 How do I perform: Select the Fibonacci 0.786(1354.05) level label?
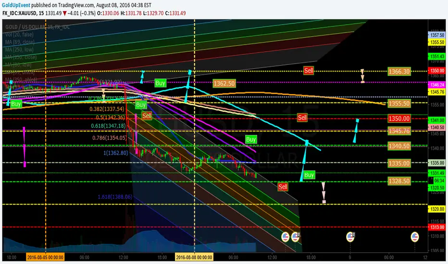coord(110,138)
